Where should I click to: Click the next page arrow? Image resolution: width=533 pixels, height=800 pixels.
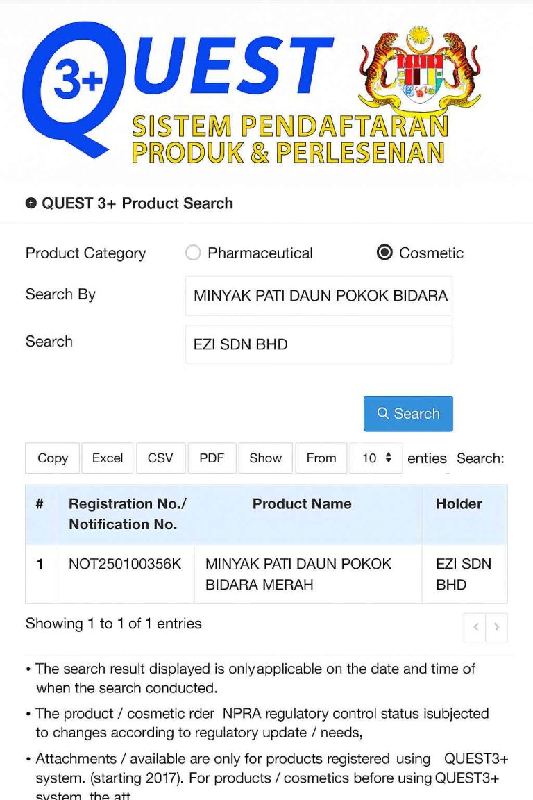497,627
